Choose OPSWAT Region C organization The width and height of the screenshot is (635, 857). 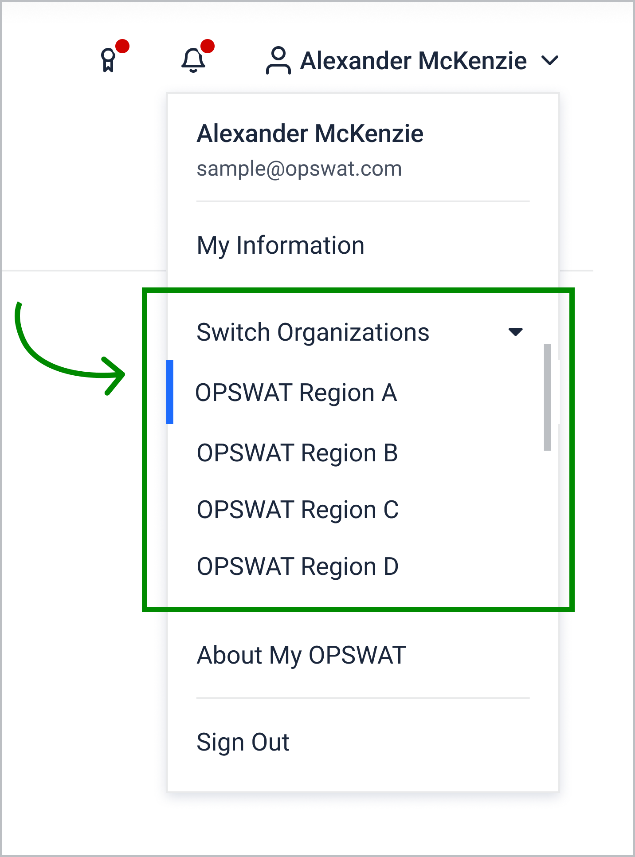click(298, 510)
